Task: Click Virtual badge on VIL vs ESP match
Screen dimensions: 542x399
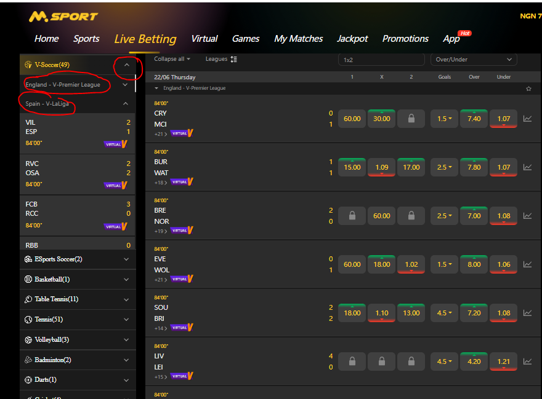Action: [x=116, y=144]
